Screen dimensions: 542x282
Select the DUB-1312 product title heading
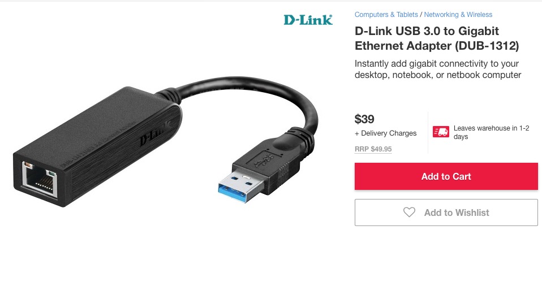coord(437,38)
